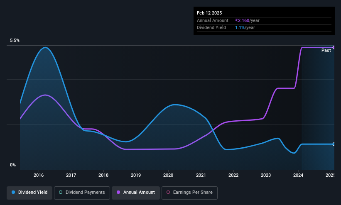Click the purple dot beside Annual Amount
Screen dimensions: 341x205
pos(118,193)
